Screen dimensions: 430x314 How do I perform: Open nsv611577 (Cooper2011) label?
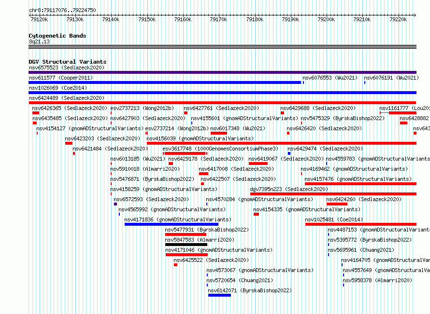click(61, 78)
